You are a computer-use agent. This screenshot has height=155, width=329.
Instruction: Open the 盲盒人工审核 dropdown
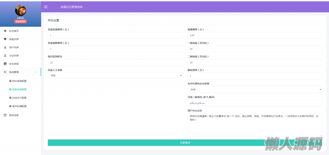(x=115, y=75)
